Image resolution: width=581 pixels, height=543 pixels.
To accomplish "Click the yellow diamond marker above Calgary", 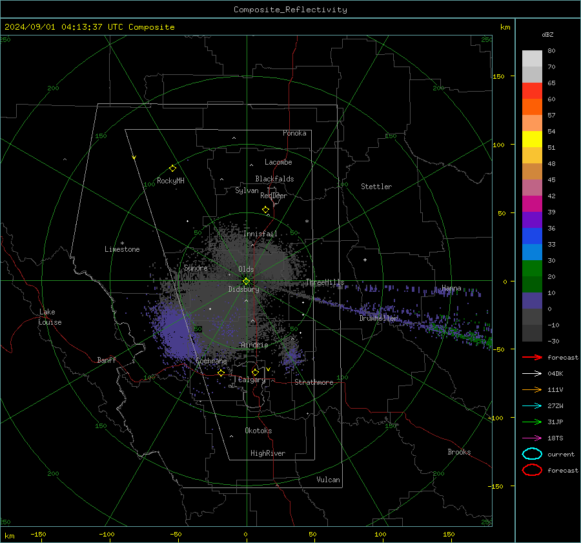I will [255, 372].
